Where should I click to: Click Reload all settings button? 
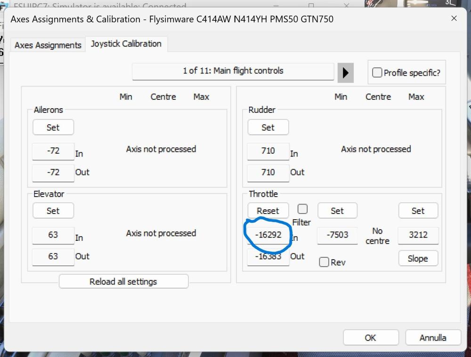click(123, 282)
